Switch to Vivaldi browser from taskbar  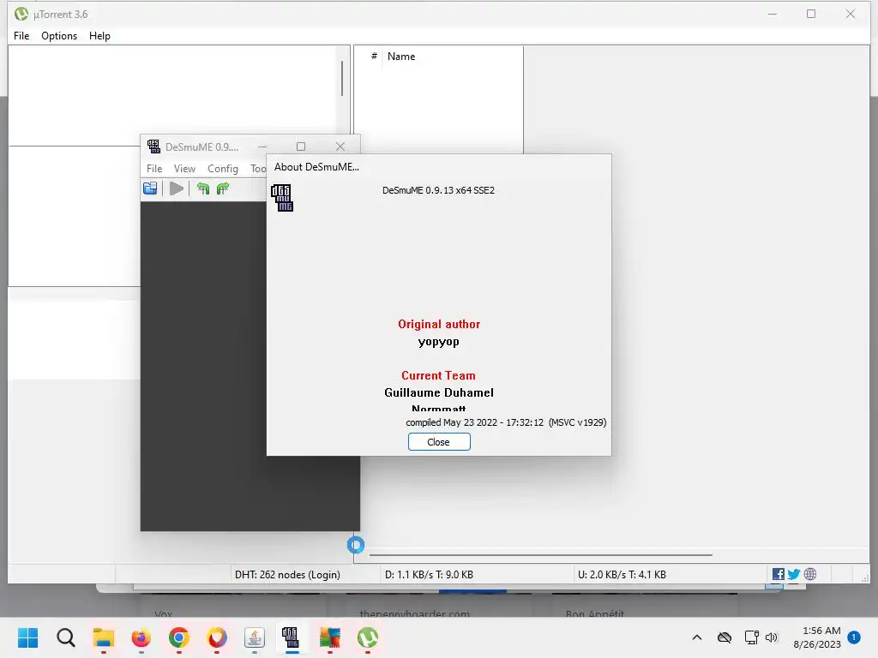217,637
